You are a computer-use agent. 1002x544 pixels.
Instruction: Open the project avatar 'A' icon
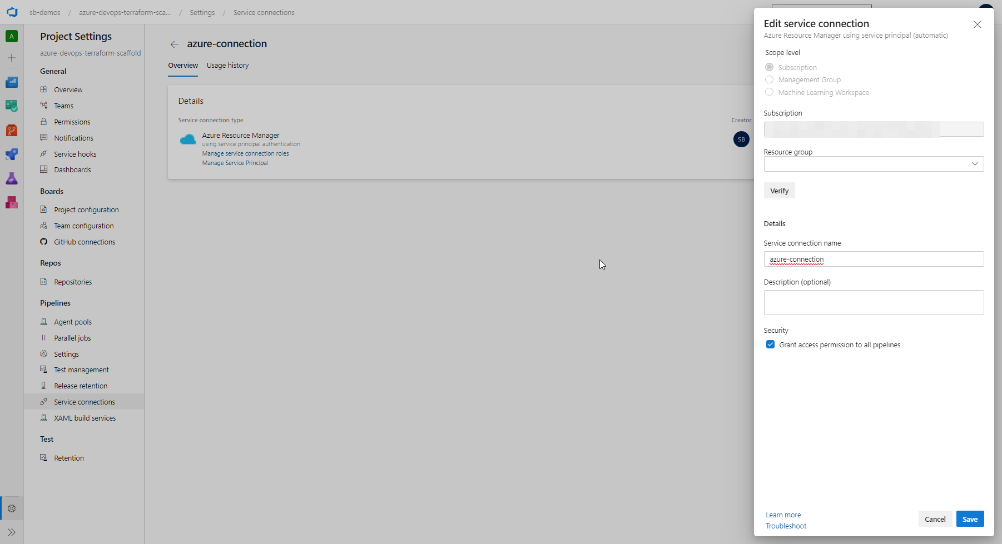click(12, 36)
